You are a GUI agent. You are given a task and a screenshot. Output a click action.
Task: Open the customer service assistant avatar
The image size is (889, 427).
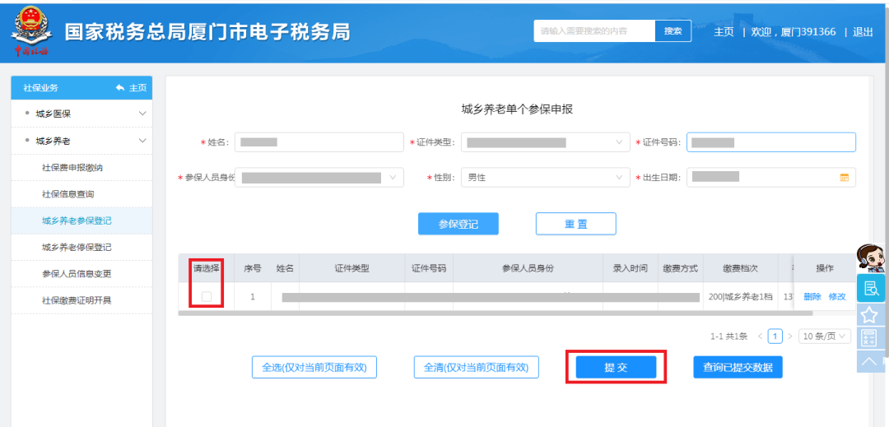870,258
